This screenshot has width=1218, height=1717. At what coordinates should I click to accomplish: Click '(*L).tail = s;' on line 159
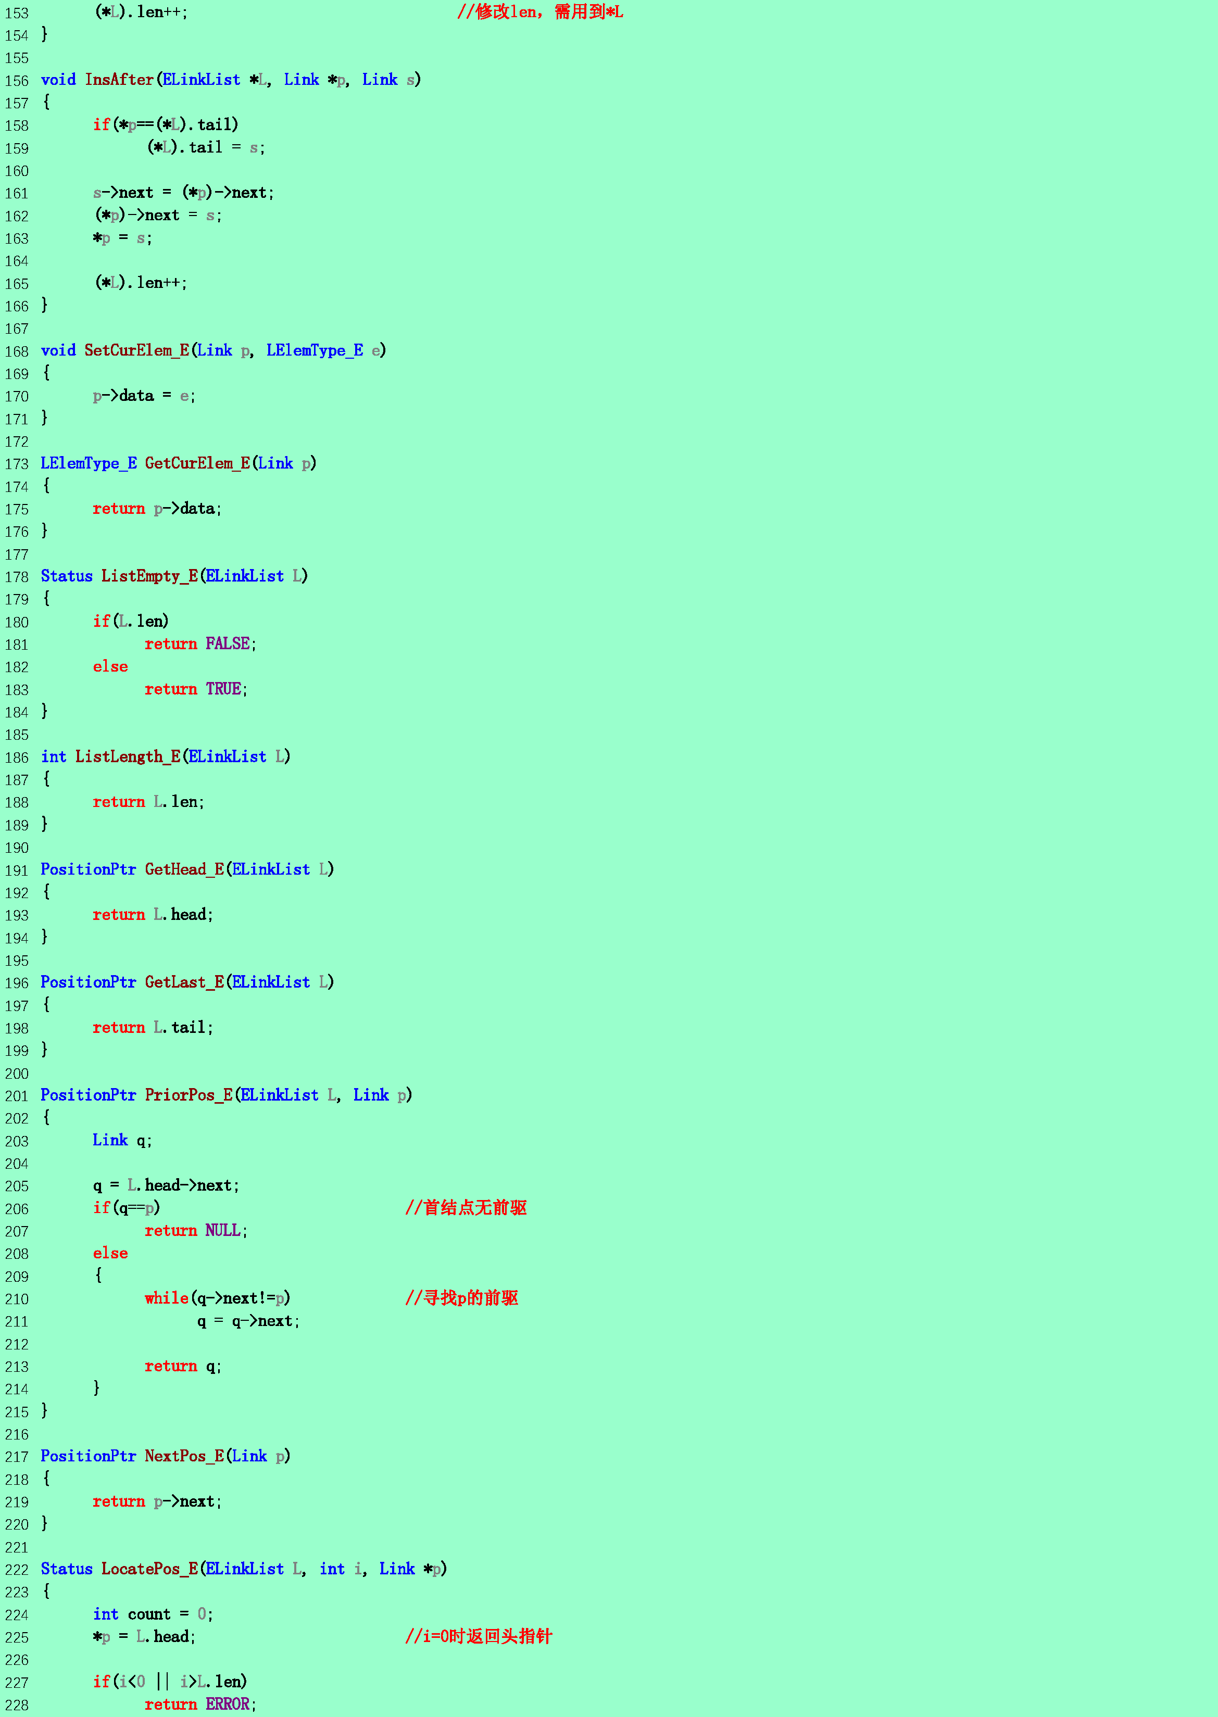(206, 147)
